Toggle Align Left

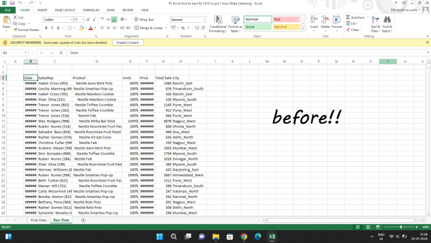click(x=102, y=28)
